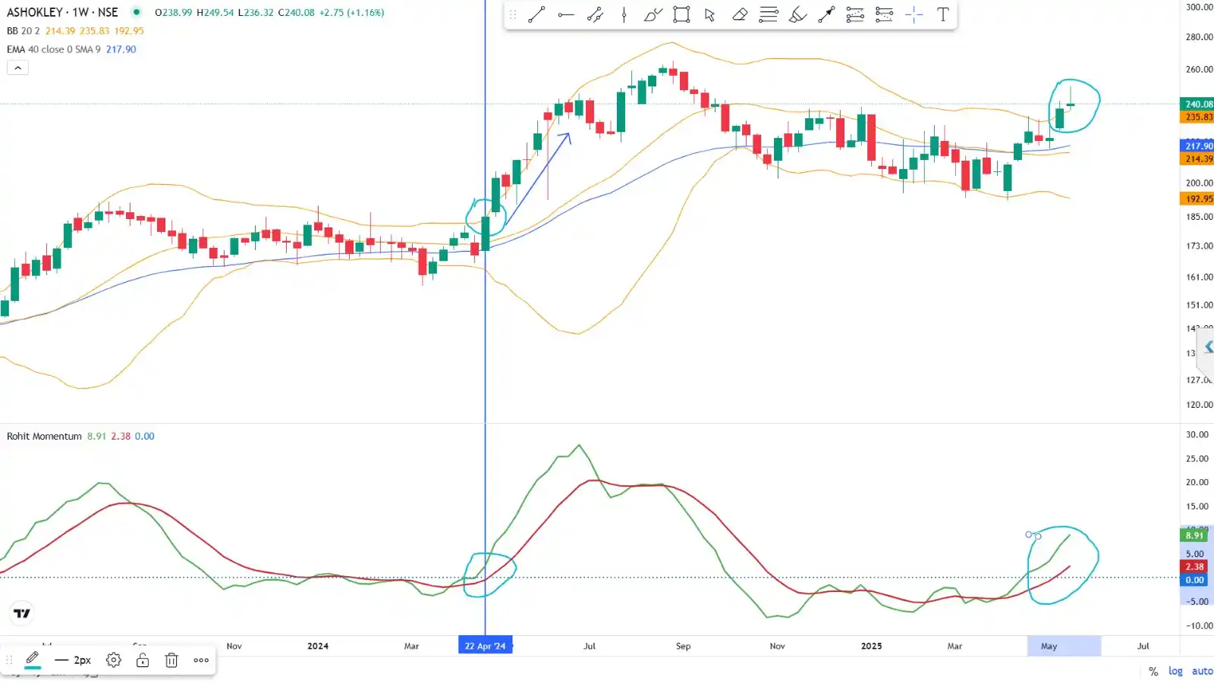Toggle log scale mode

[x=1175, y=671]
